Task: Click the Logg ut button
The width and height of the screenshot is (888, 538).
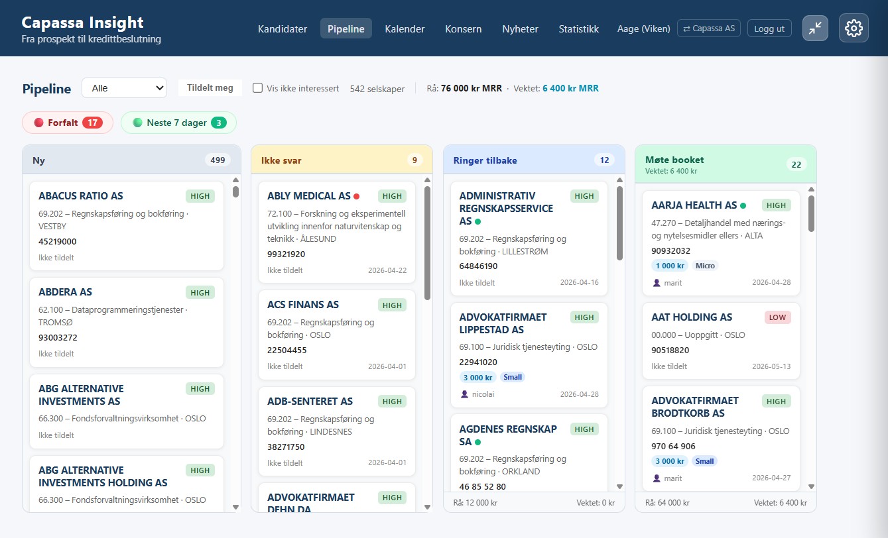Action: tap(769, 28)
